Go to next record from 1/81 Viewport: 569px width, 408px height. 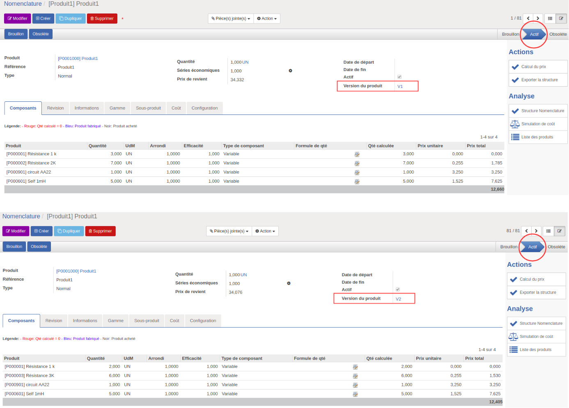538,18
